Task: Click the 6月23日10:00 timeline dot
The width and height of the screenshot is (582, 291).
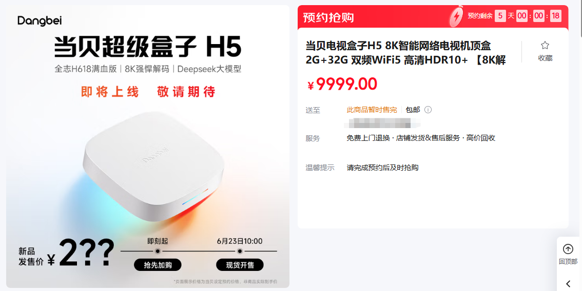Action: [240, 251]
